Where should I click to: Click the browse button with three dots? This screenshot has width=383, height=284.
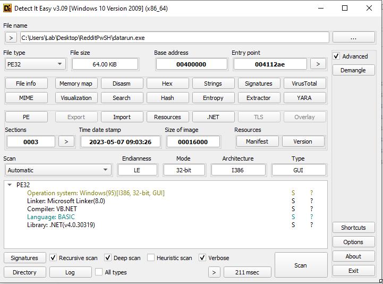click(x=353, y=38)
